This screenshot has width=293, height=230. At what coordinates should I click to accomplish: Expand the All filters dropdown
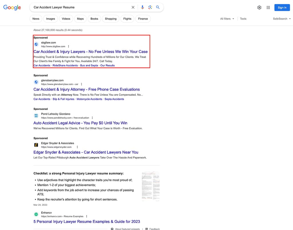[227, 19]
